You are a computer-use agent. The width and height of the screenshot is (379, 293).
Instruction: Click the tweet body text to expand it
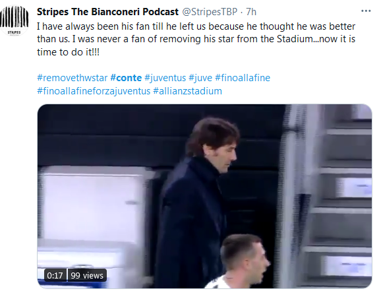pyautogui.click(x=196, y=39)
